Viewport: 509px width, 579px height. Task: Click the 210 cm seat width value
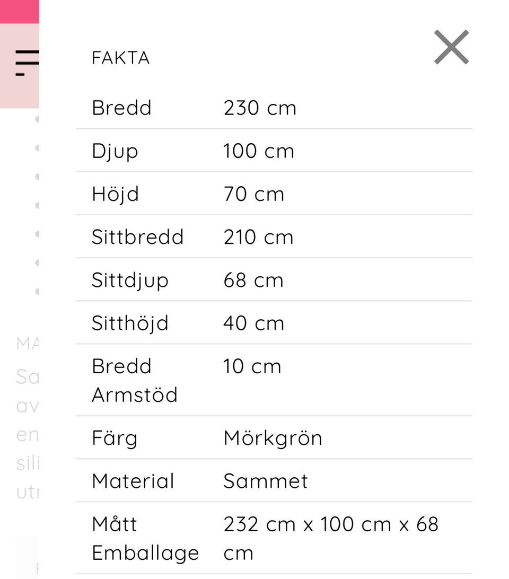point(258,236)
